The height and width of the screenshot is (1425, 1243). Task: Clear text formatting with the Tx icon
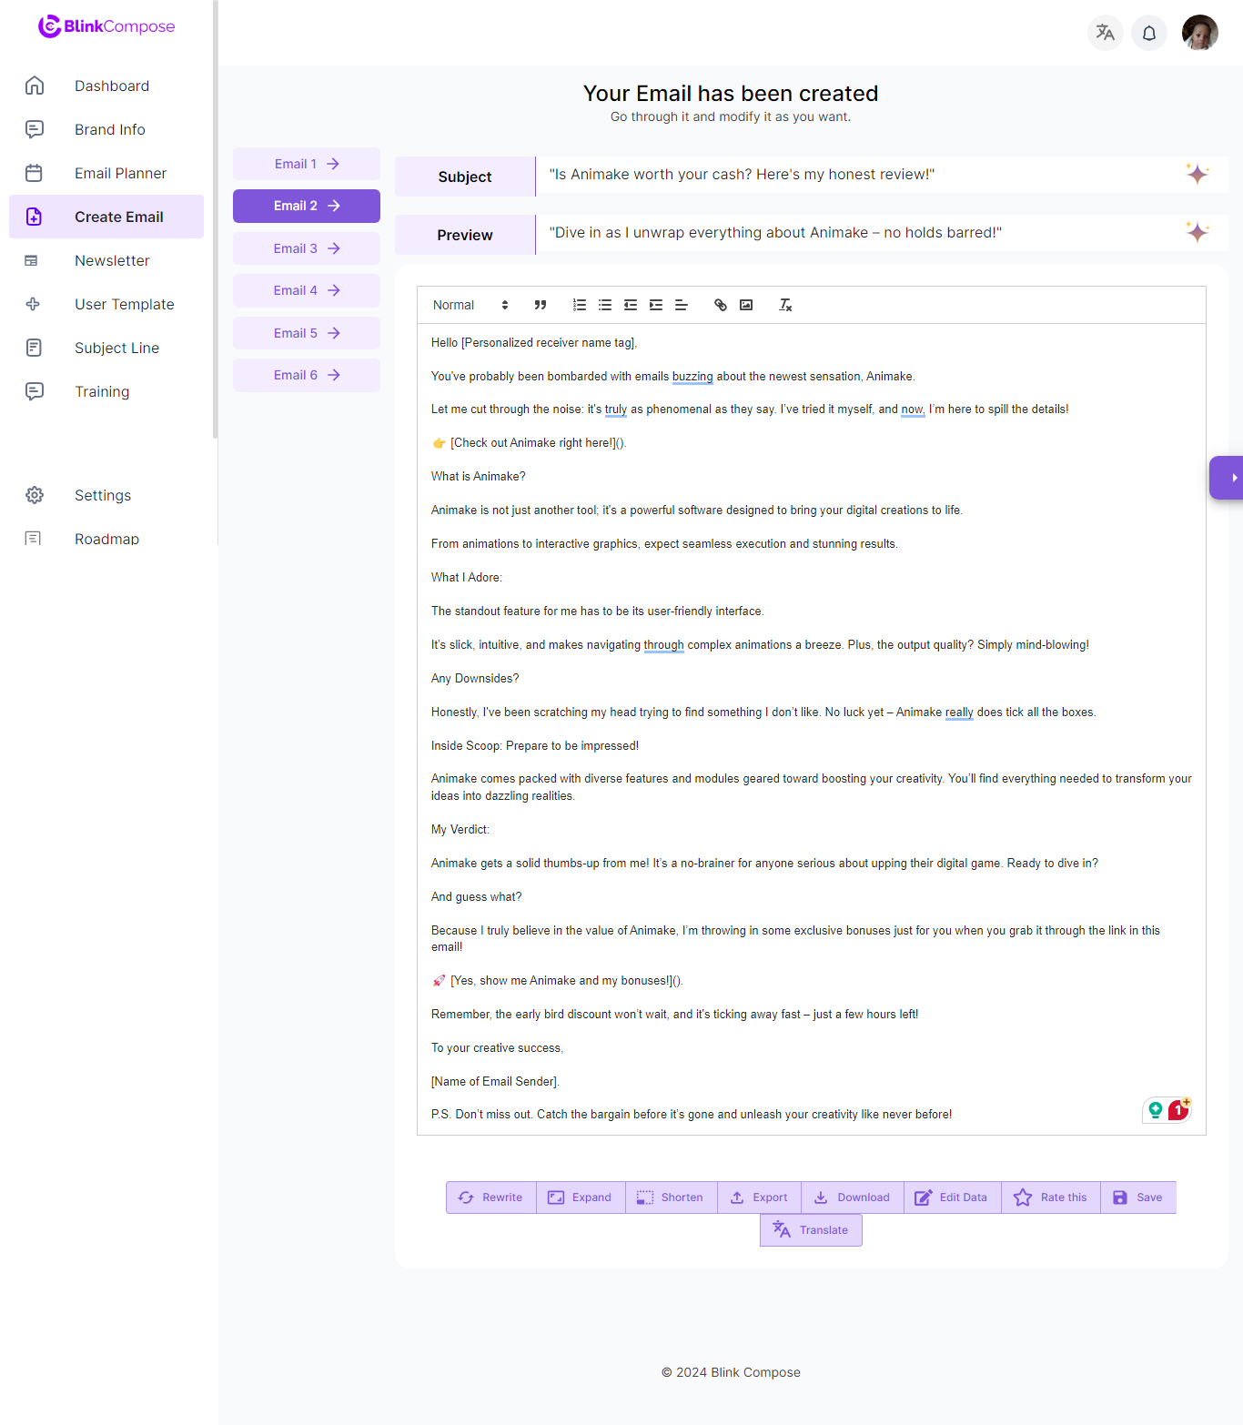785,305
